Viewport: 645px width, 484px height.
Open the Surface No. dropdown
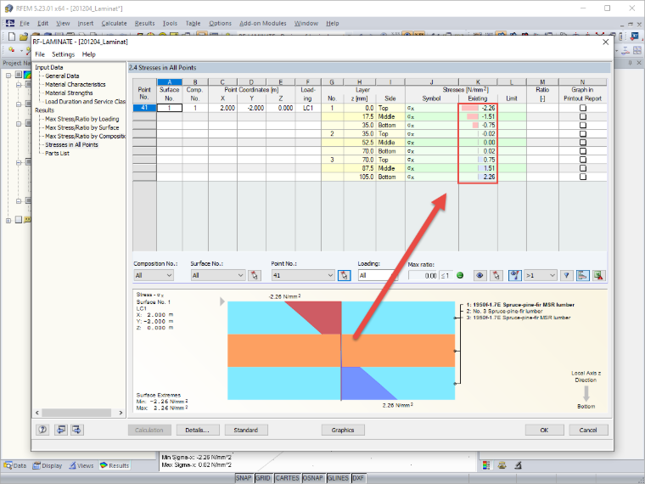point(218,275)
